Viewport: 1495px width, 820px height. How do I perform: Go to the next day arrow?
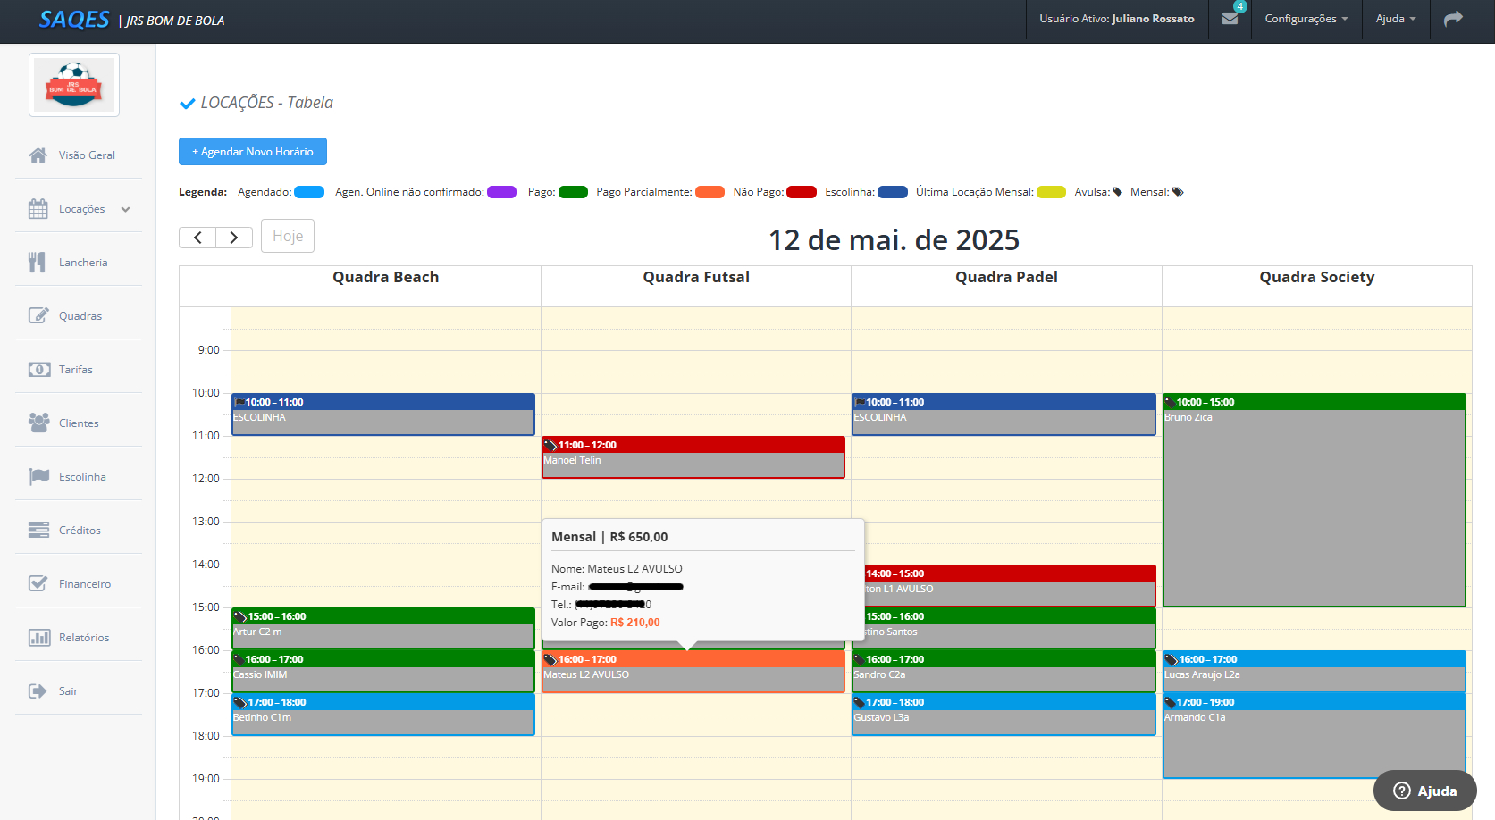pyautogui.click(x=234, y=238)
